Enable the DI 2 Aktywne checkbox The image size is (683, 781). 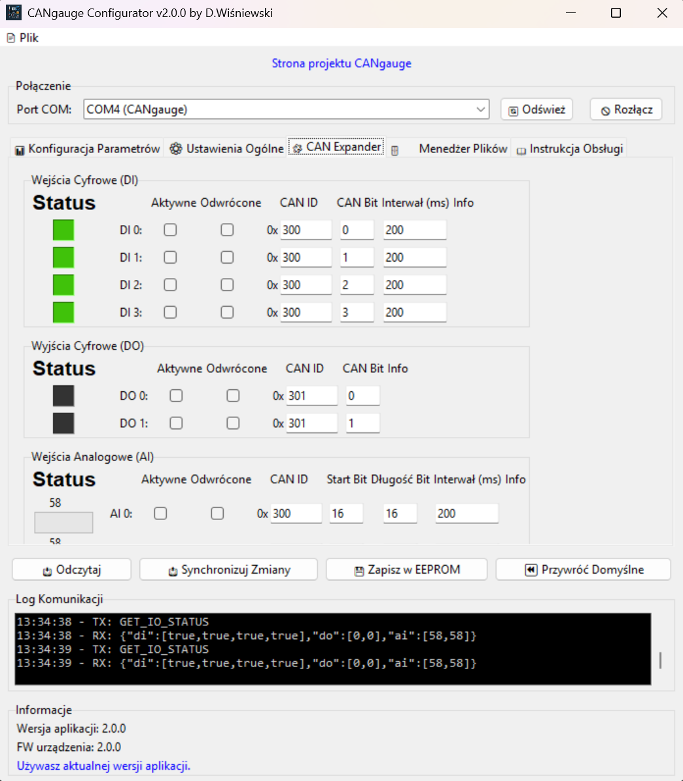170,285
